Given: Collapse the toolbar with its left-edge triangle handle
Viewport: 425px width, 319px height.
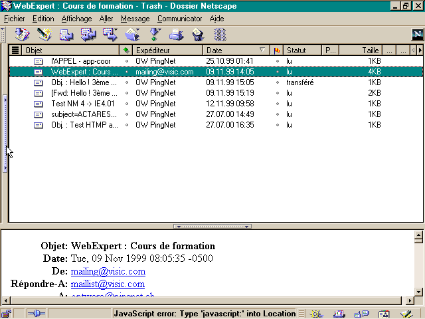Looking at the screenshot, I should (3, 35).
